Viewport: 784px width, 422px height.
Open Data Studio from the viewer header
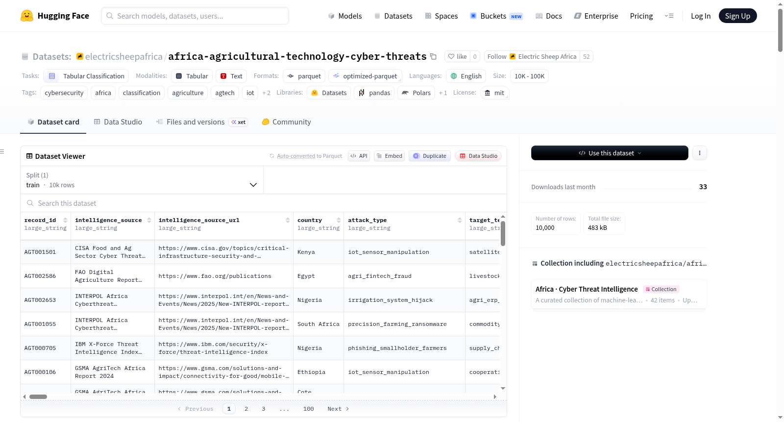point(478,156)
